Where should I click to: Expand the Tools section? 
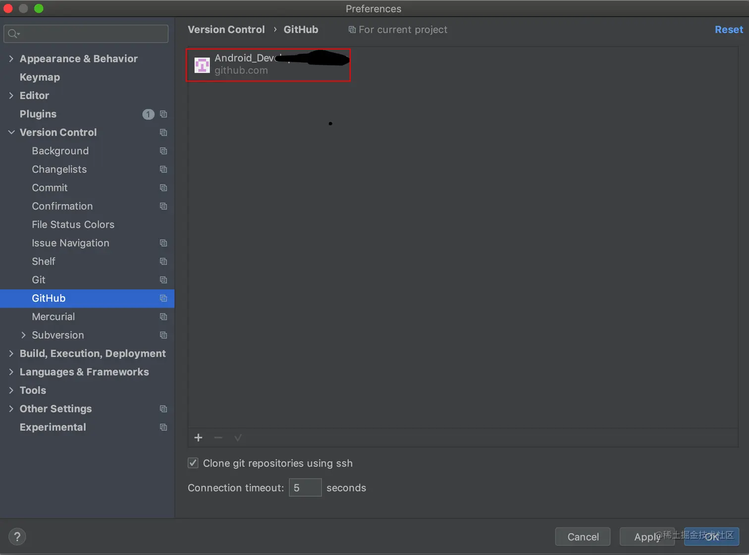click(x=11, y=390)
